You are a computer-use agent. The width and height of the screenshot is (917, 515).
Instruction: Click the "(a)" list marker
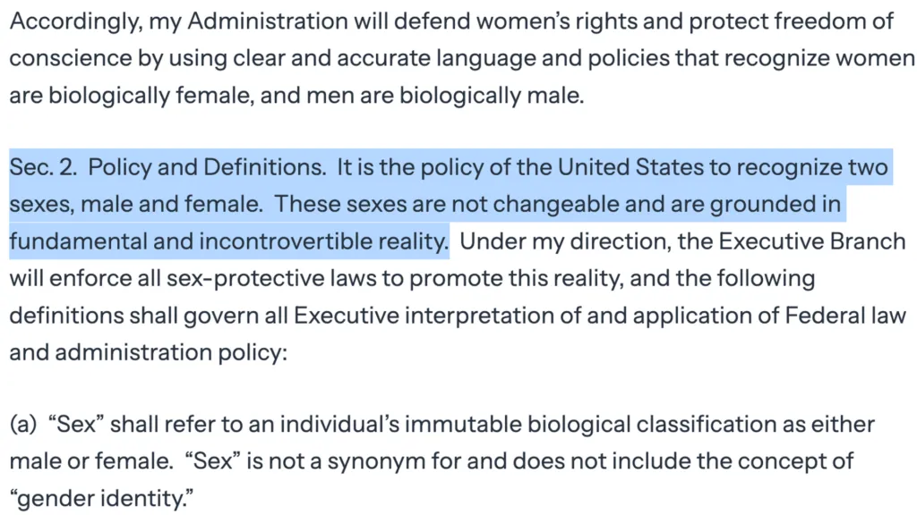[24, 424]
